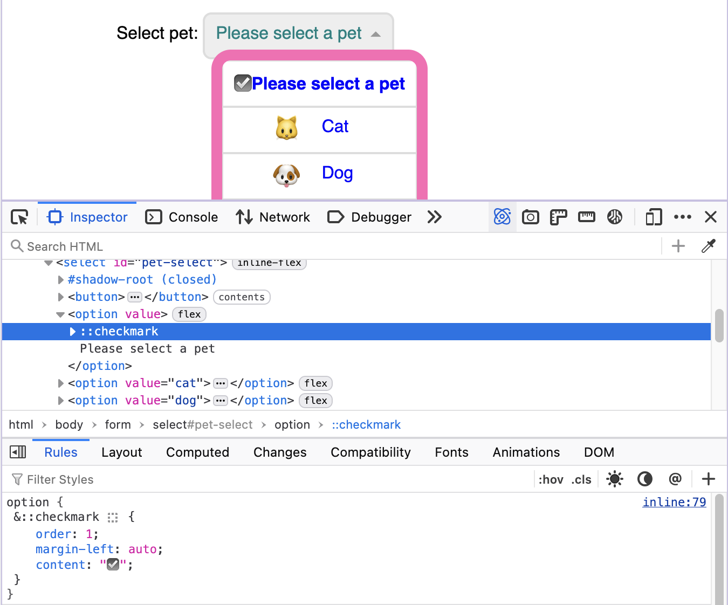728x605 pixels.
Task: Show more tools with double chevron
Action: click(x=435, y=217)
